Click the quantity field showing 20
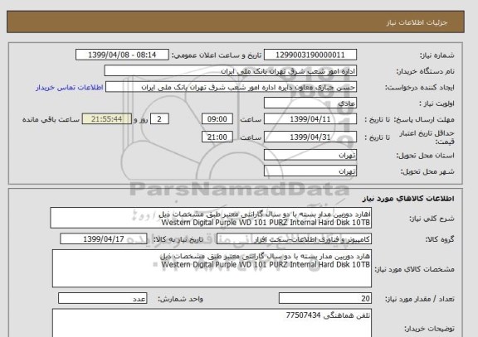The height and width of the screenshot is (337, 478). click(x=325, y=298)
